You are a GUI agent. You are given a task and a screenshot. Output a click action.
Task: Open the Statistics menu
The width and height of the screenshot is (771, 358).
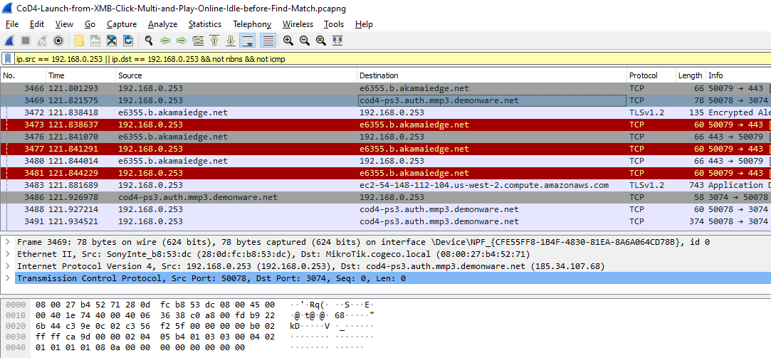click(x=205, y=24)
